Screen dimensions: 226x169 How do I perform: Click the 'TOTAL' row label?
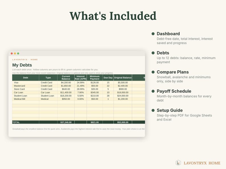[x=16, y=122]
